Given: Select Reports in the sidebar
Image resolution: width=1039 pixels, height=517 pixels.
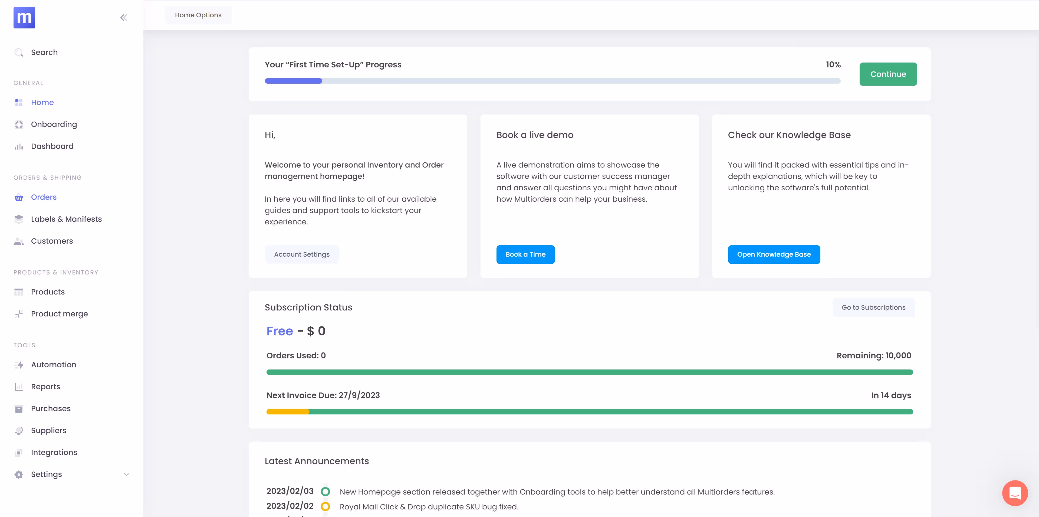Looking at the screenshot, I should pyautogui.click(x=45, y=387).
